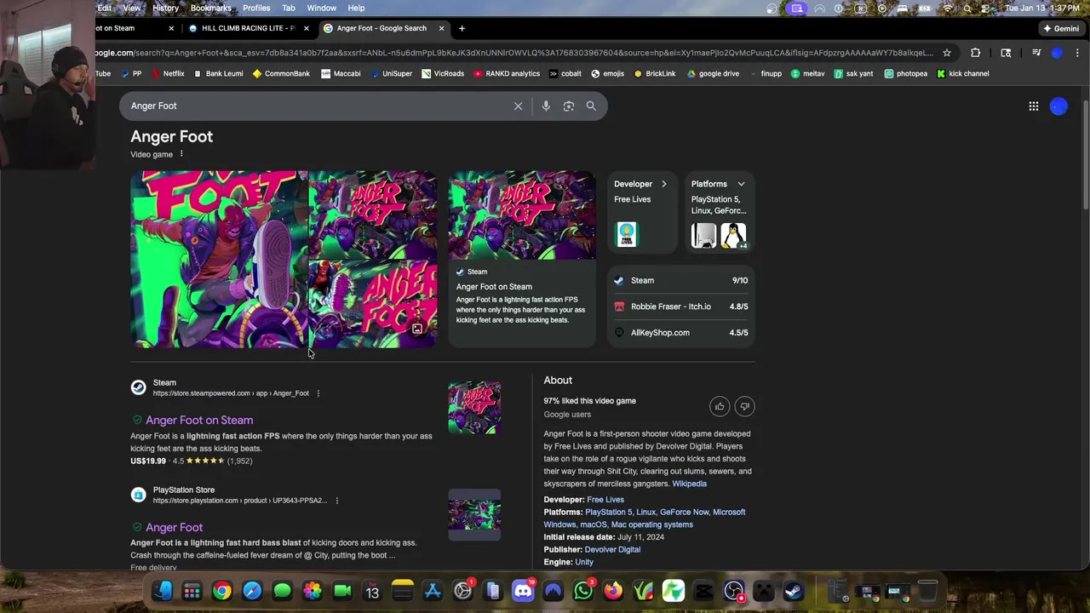Open the Profiles menu
The image size is (1090, 613).
256,8
